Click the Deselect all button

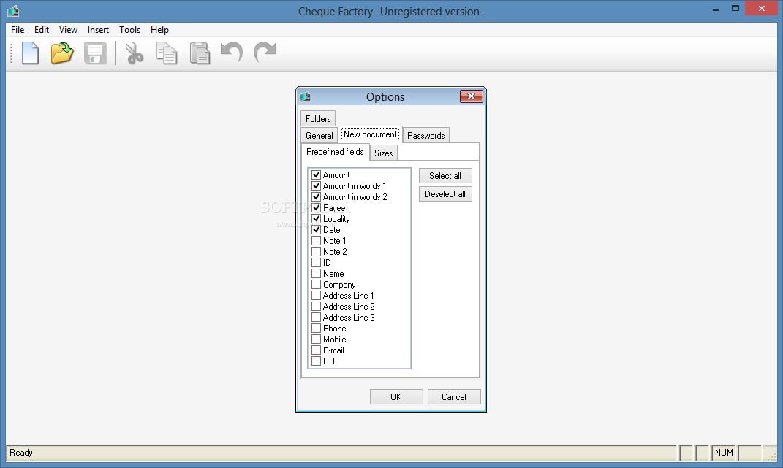coord(445,194)
